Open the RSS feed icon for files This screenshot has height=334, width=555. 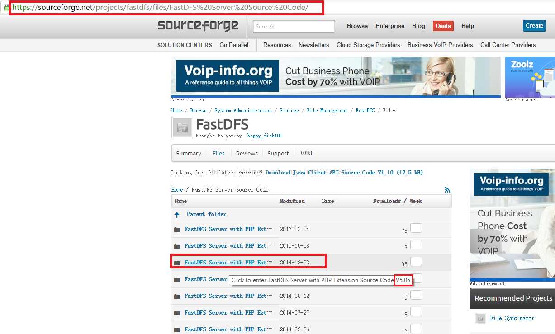coord(447,190)
